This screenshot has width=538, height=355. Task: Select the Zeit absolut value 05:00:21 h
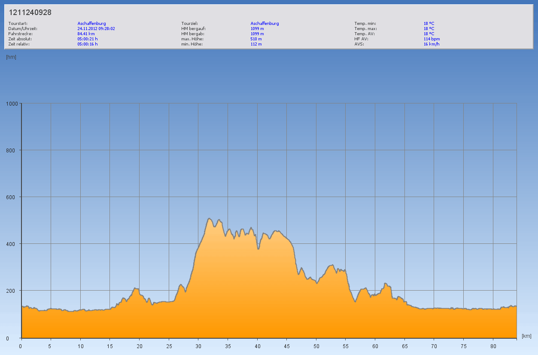88,39
